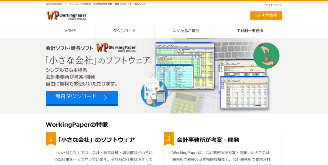The width and height of the screenshot is (328, 165).
Task: Open the サイトマップ link
Action: 273,5
